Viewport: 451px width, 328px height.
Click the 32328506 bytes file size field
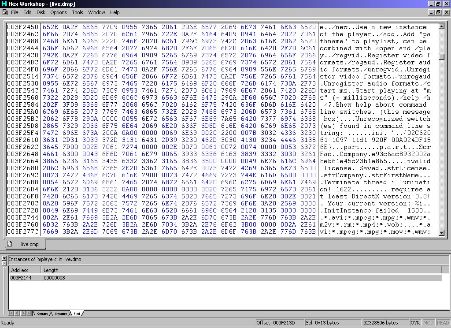coord(385,323)
